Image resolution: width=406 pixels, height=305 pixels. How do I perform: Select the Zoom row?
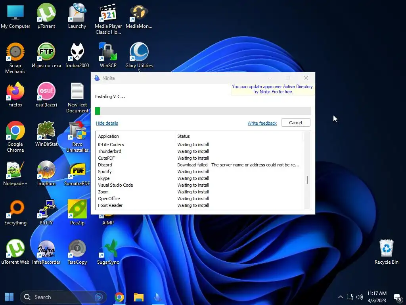point(199,192)
